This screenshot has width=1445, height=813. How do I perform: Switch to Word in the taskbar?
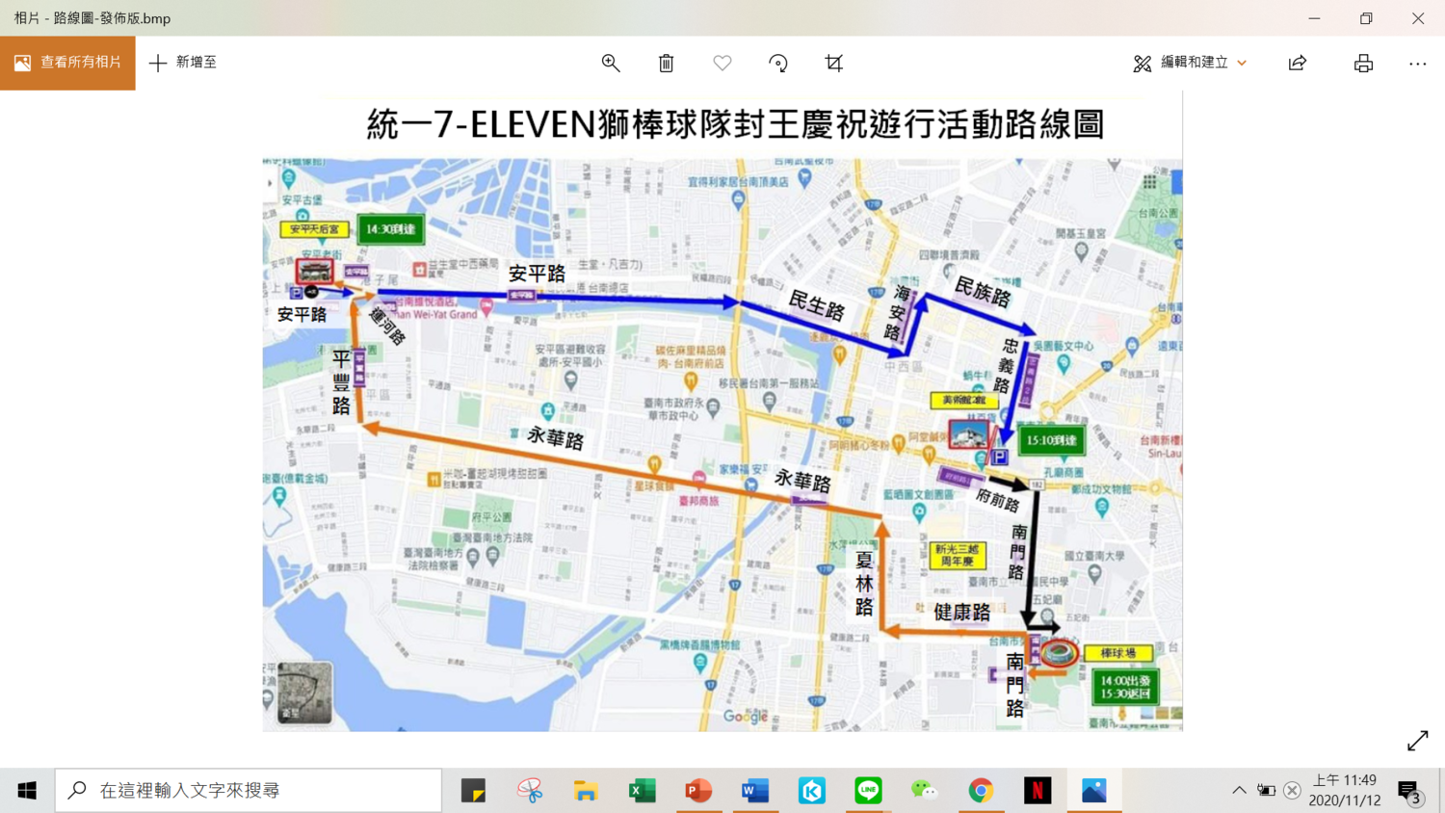click(x=755, y=790)
